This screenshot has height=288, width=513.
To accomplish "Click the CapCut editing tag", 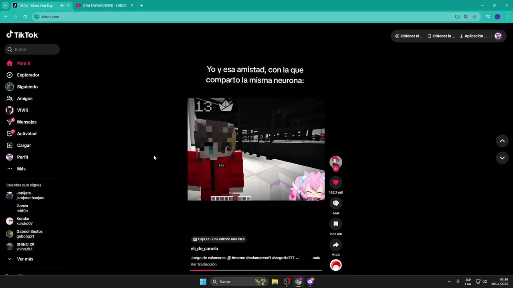I will 218,239.
